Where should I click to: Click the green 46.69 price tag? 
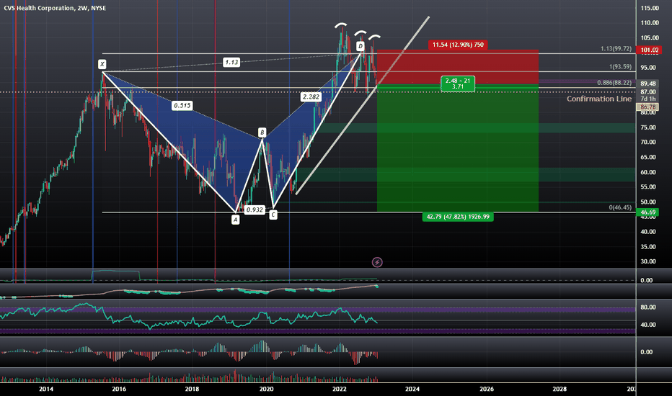tap(648, 212)
